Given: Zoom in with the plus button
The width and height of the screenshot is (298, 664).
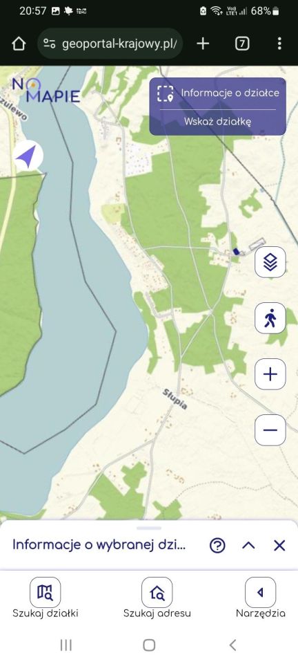Looking at the screenshot, I should tap(270, 374).
